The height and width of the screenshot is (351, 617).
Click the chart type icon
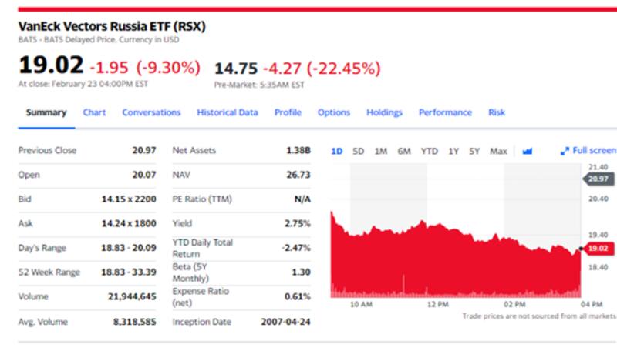pos(528,151)
